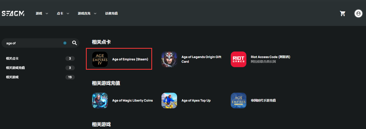Open the Age of Empires Mobile icon
The width and height of the screenshot is (366, 129).
(239, 101)
